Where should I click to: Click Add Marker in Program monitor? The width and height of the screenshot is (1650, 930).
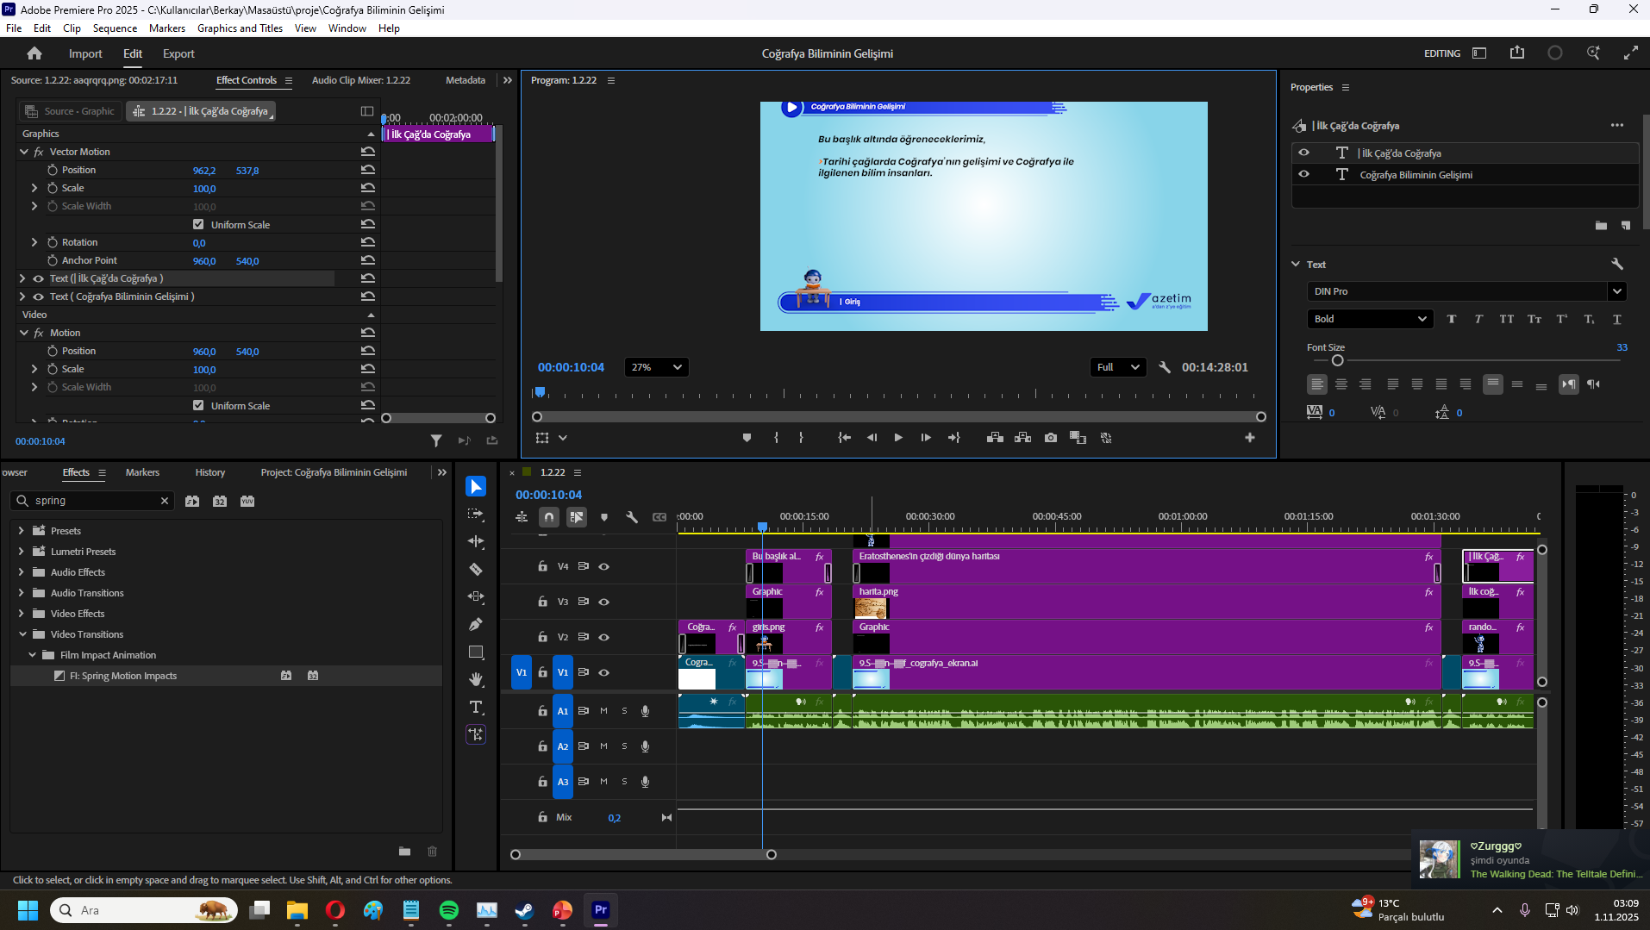click(747, 438)
